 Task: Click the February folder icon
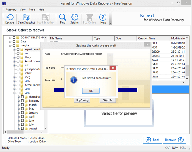(26, 101)
